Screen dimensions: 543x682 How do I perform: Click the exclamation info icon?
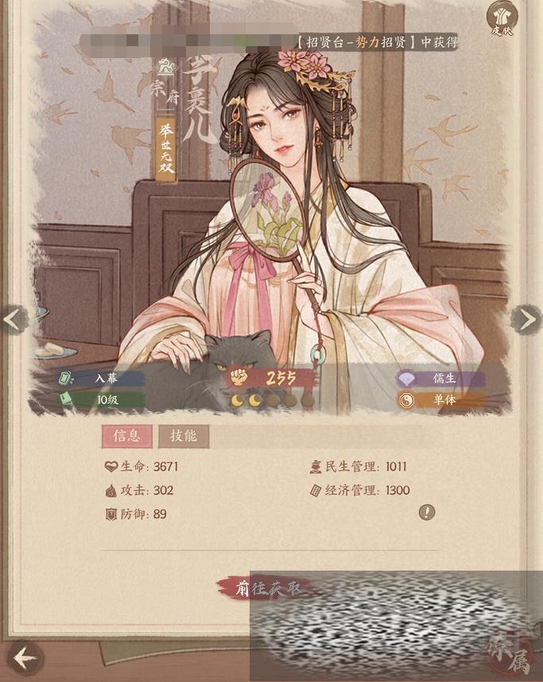click(427, 512)
